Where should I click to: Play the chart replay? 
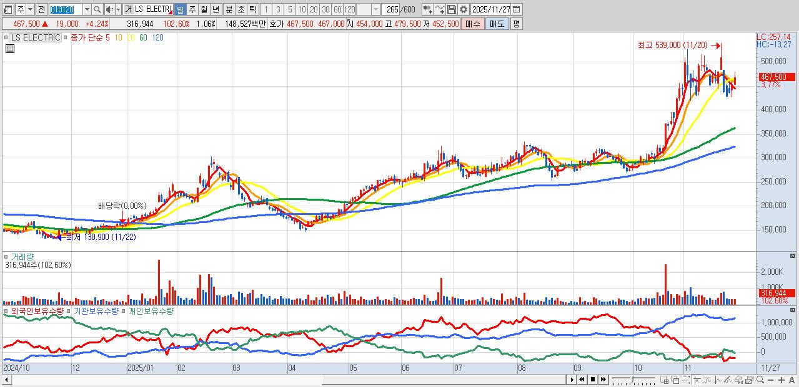572,380
